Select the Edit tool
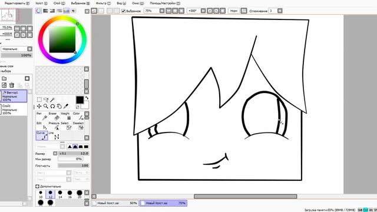Image resolution: width=377 pixels, height=212 pixels. [42, 125]
